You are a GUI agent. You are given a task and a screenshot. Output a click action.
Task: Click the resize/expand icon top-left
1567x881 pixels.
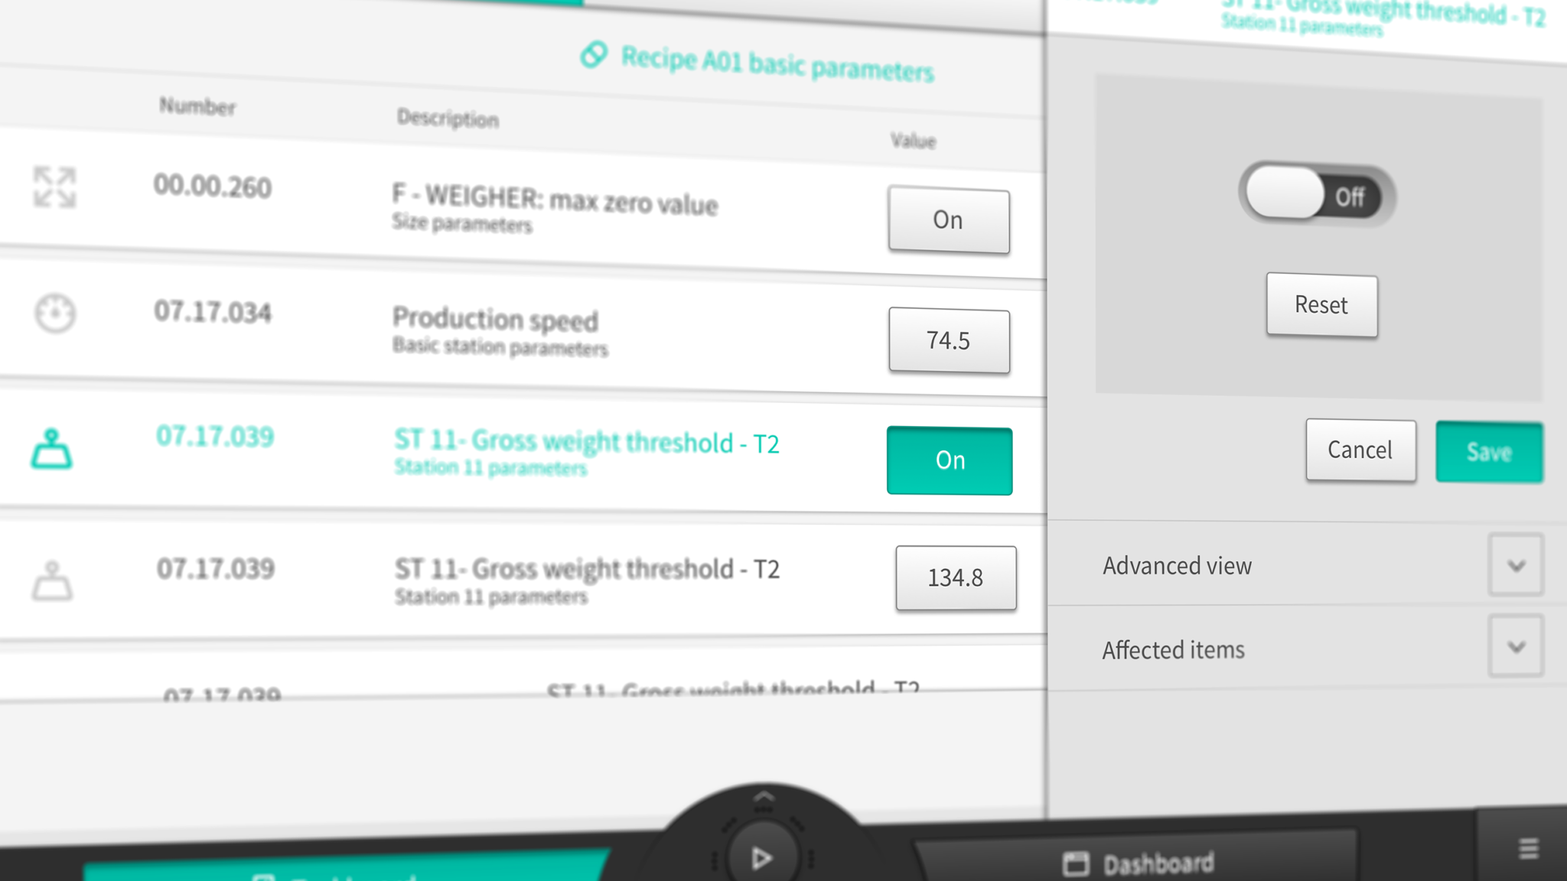click(x=55, y=185)
